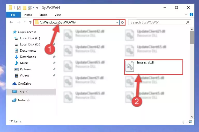Expand the ribbon with the chevron
The height and width of the screenshot is (132, 199).
coord(186,14)
